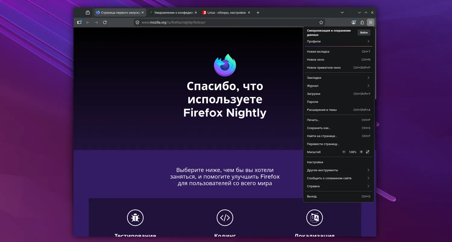Open 'Расширения и темы' menu item
Image resolution: width=452 pixels, height=242 pixels.
(x=339, y=110)
